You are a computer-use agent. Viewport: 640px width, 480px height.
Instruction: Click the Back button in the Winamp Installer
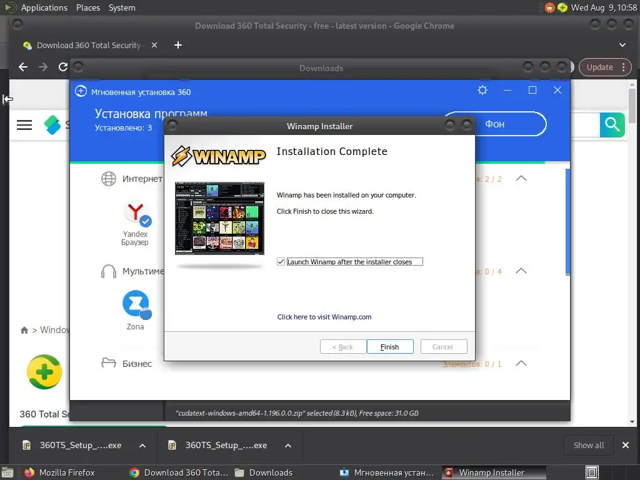point(343,346)
